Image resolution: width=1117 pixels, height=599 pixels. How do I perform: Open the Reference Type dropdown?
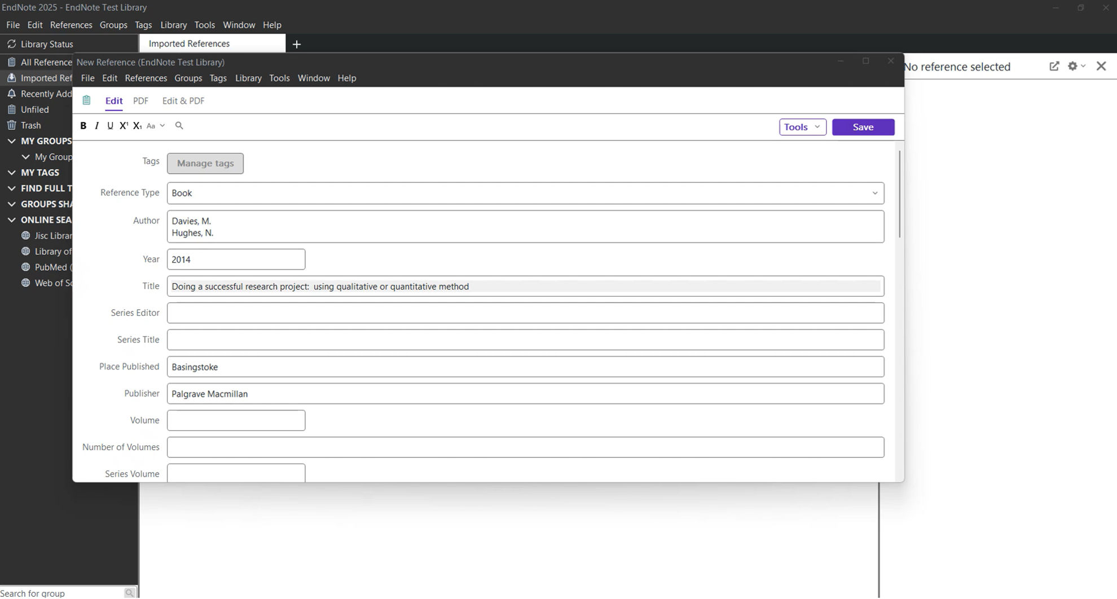click(525, 193)
